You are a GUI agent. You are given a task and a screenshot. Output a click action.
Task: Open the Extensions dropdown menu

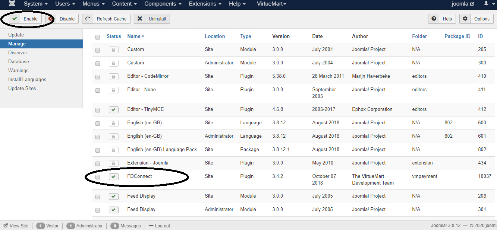pos(205,4)
